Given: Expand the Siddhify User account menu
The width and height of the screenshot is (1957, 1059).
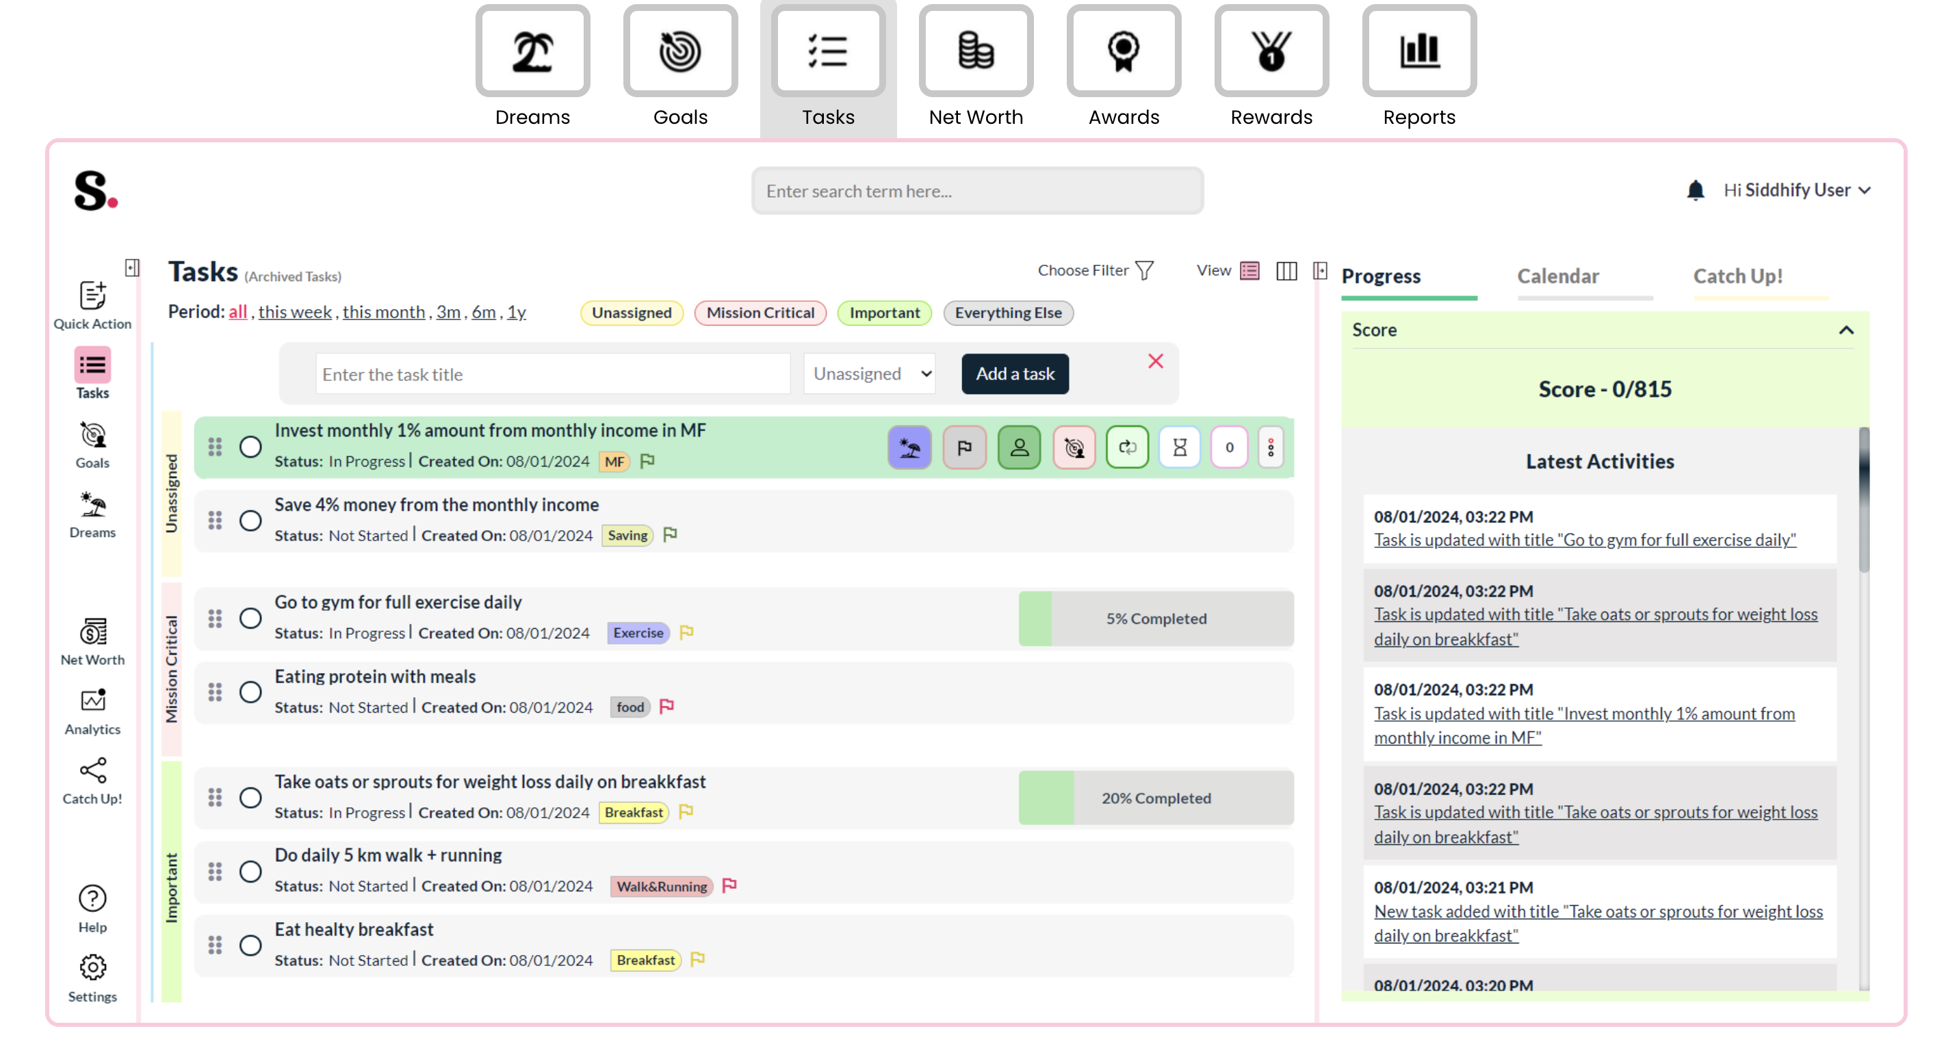Looking at the screenshot, I should (1796, 190).
